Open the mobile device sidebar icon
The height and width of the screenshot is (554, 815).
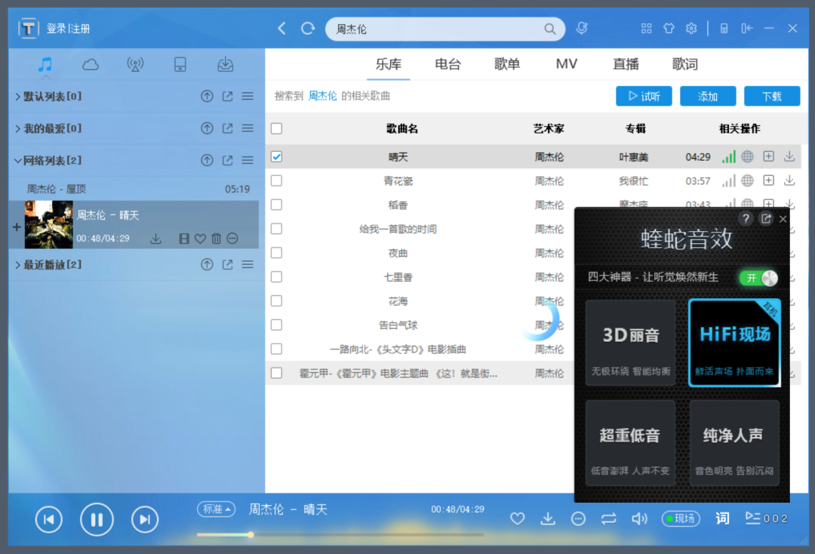click(x=180, y=64)
